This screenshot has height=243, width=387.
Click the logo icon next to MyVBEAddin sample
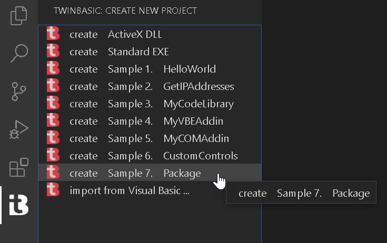pyautogui.click(x=53, y=120)
